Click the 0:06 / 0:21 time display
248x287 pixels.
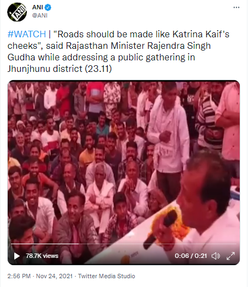click(191, 256)
